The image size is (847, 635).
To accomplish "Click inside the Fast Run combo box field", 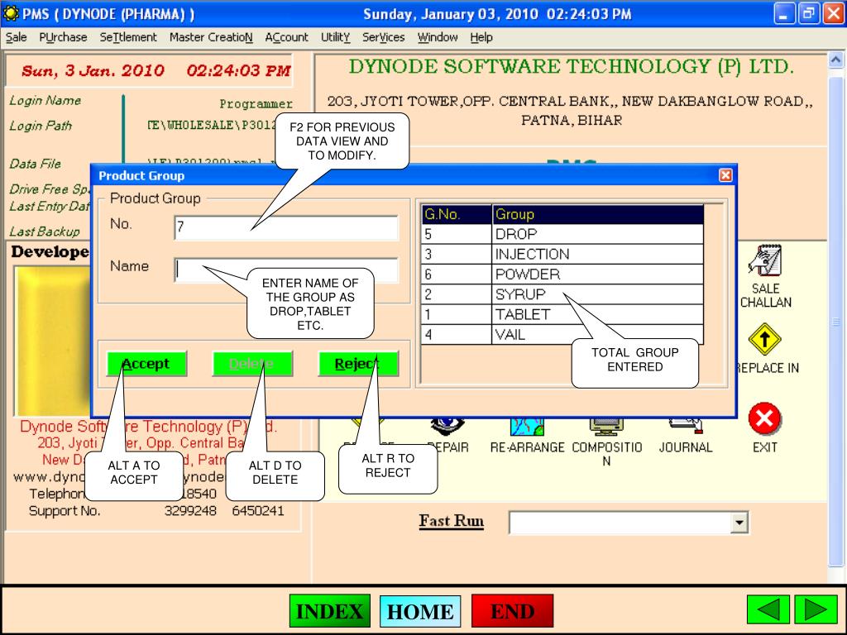I will 620,523.
